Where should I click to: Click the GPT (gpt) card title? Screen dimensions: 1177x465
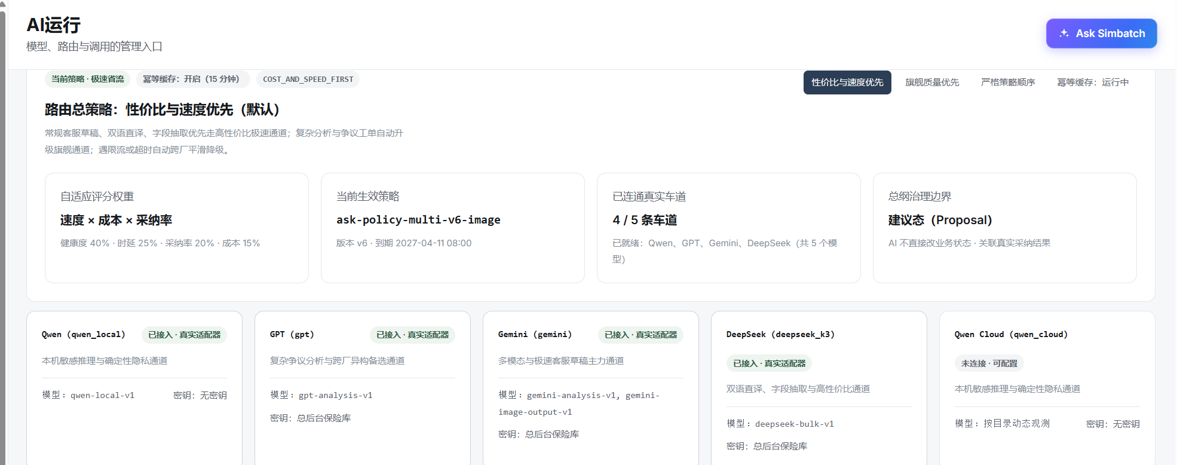[x=292, y=335]
